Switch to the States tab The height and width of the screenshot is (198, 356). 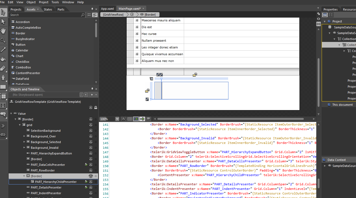[x=48, y=9]
